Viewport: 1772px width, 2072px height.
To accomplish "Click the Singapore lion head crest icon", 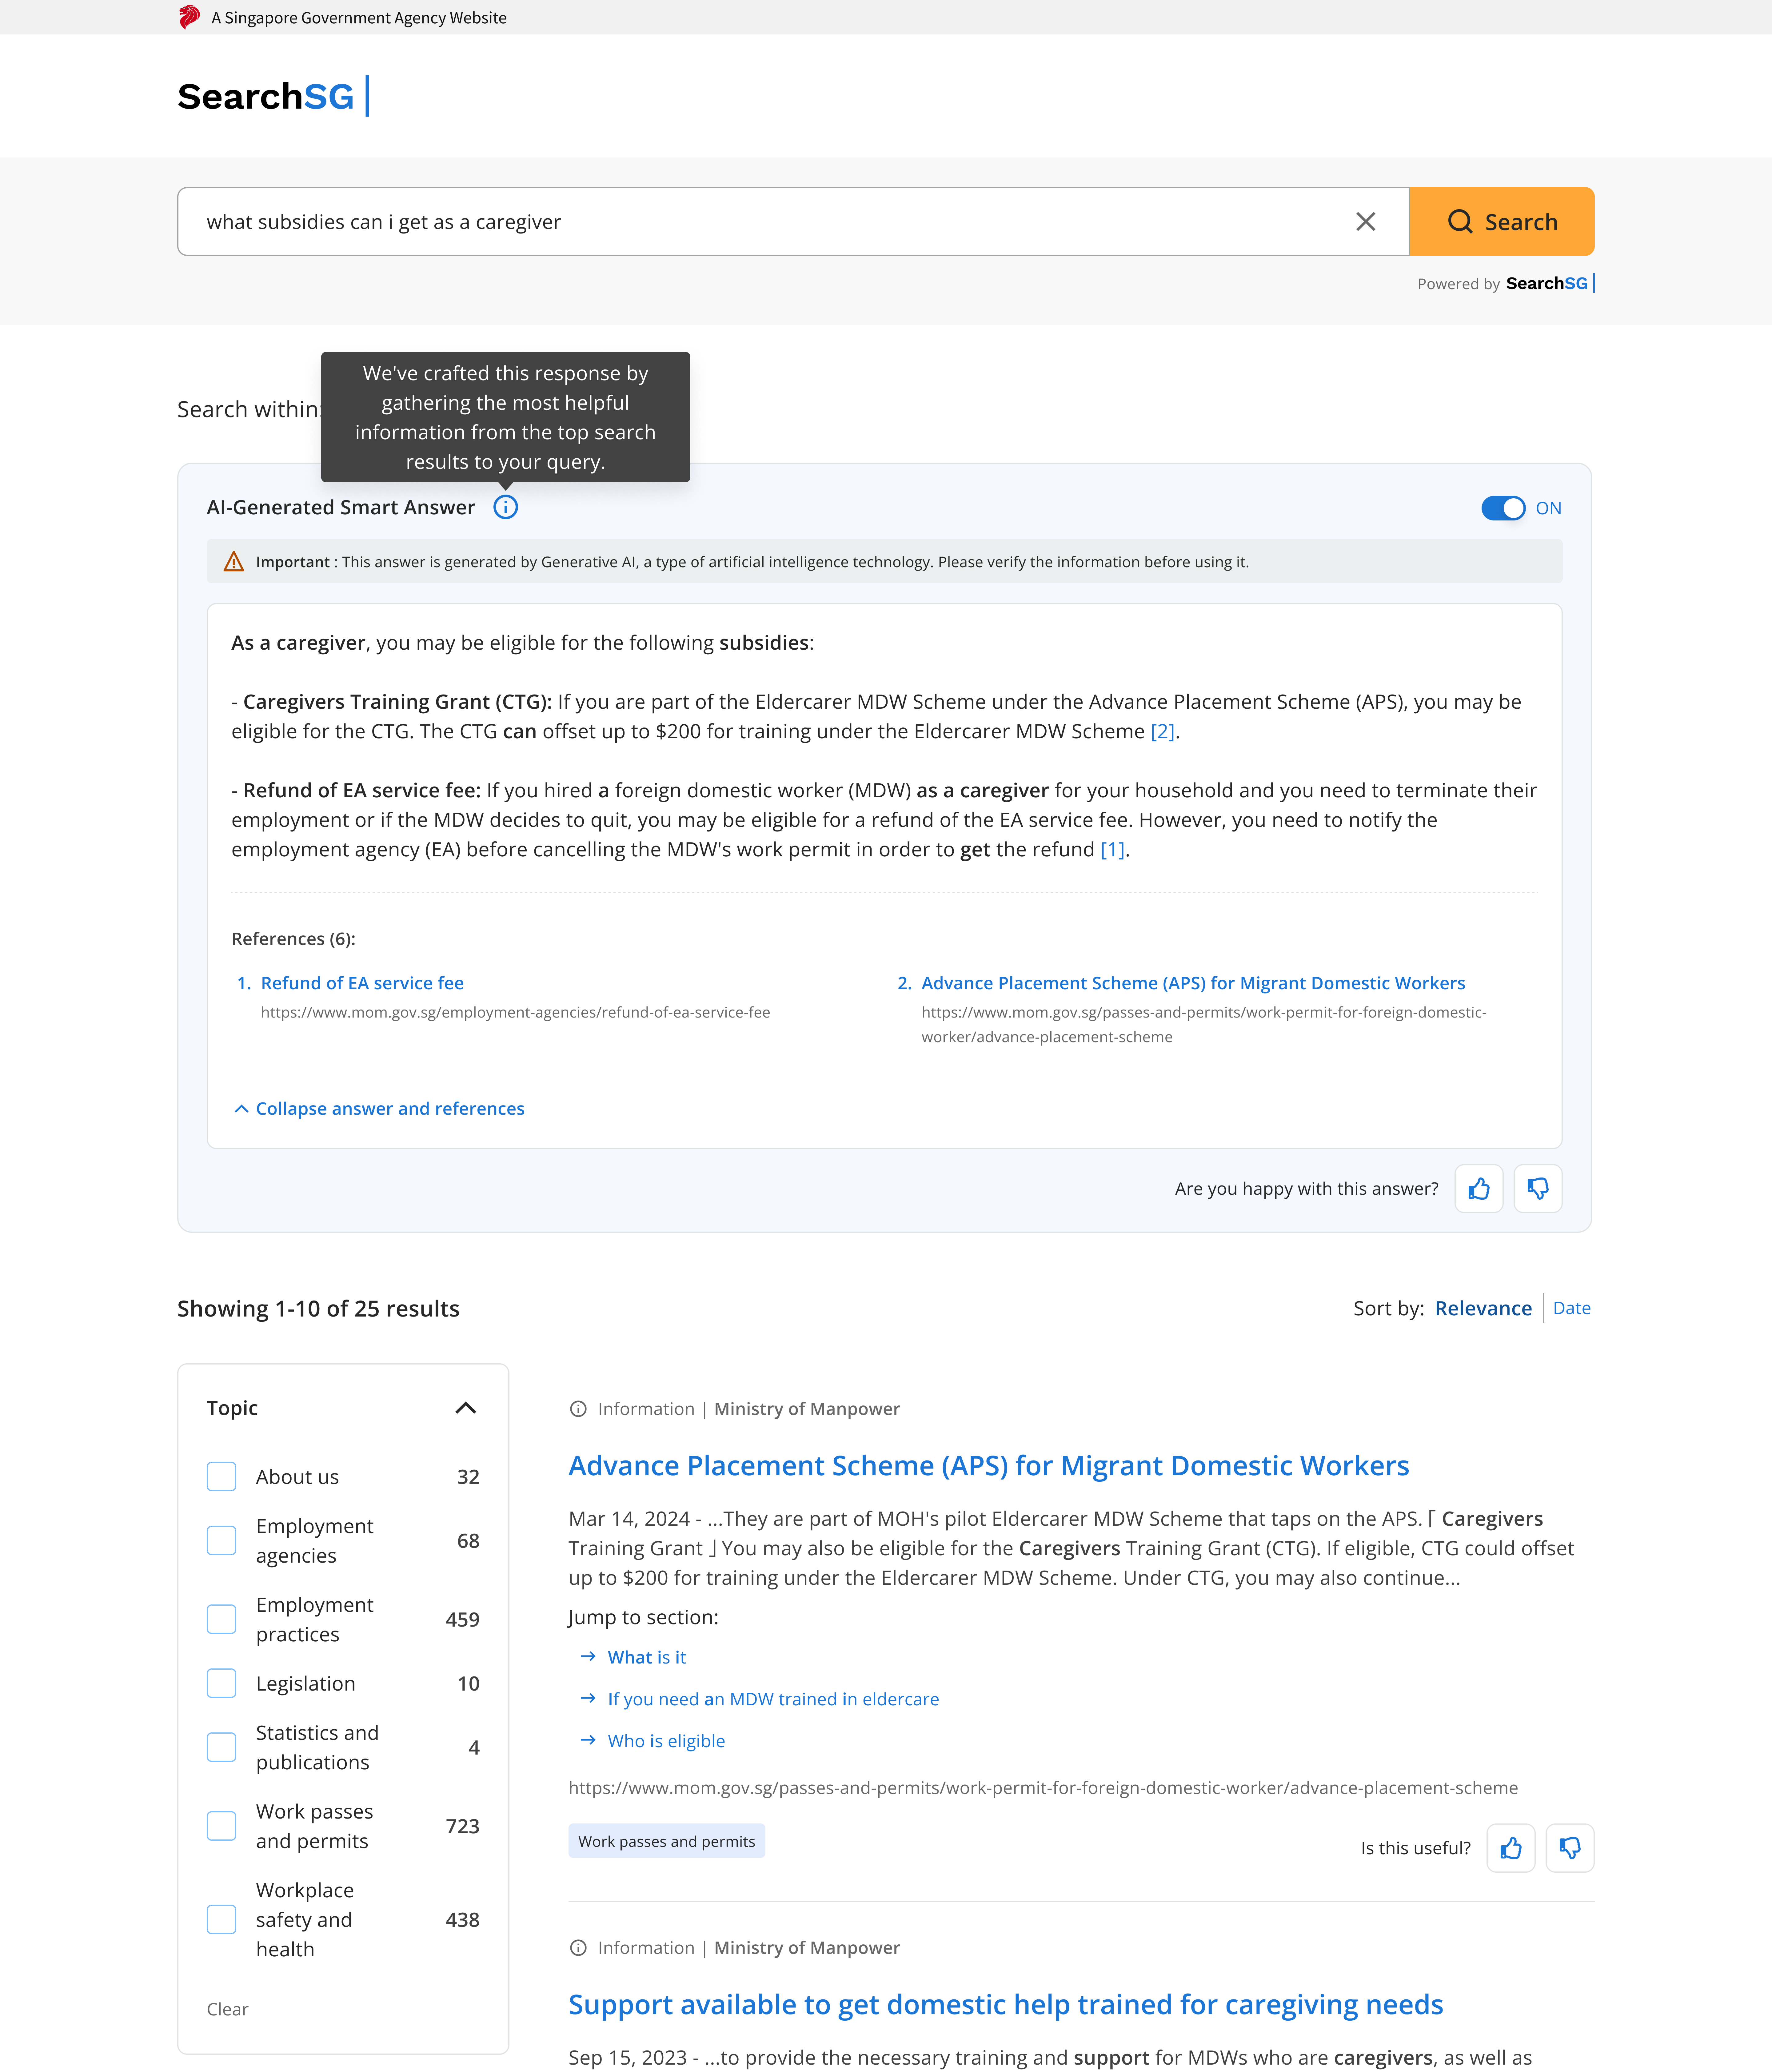I will 189,16.
